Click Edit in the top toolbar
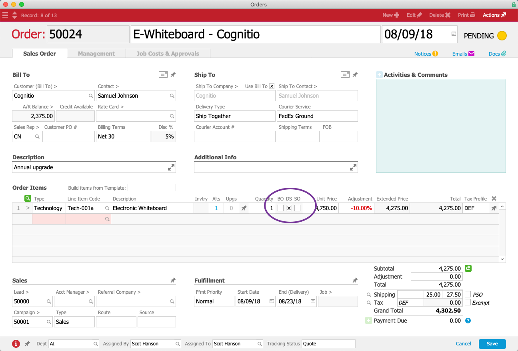Screen dimensions: 518x351 (x=414, y=15)
